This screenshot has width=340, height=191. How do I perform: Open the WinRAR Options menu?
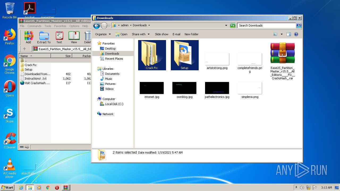[x=74, y=26]
